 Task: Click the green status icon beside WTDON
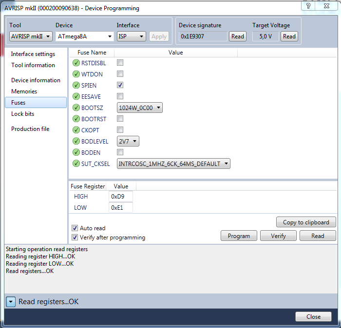[76, 74]
